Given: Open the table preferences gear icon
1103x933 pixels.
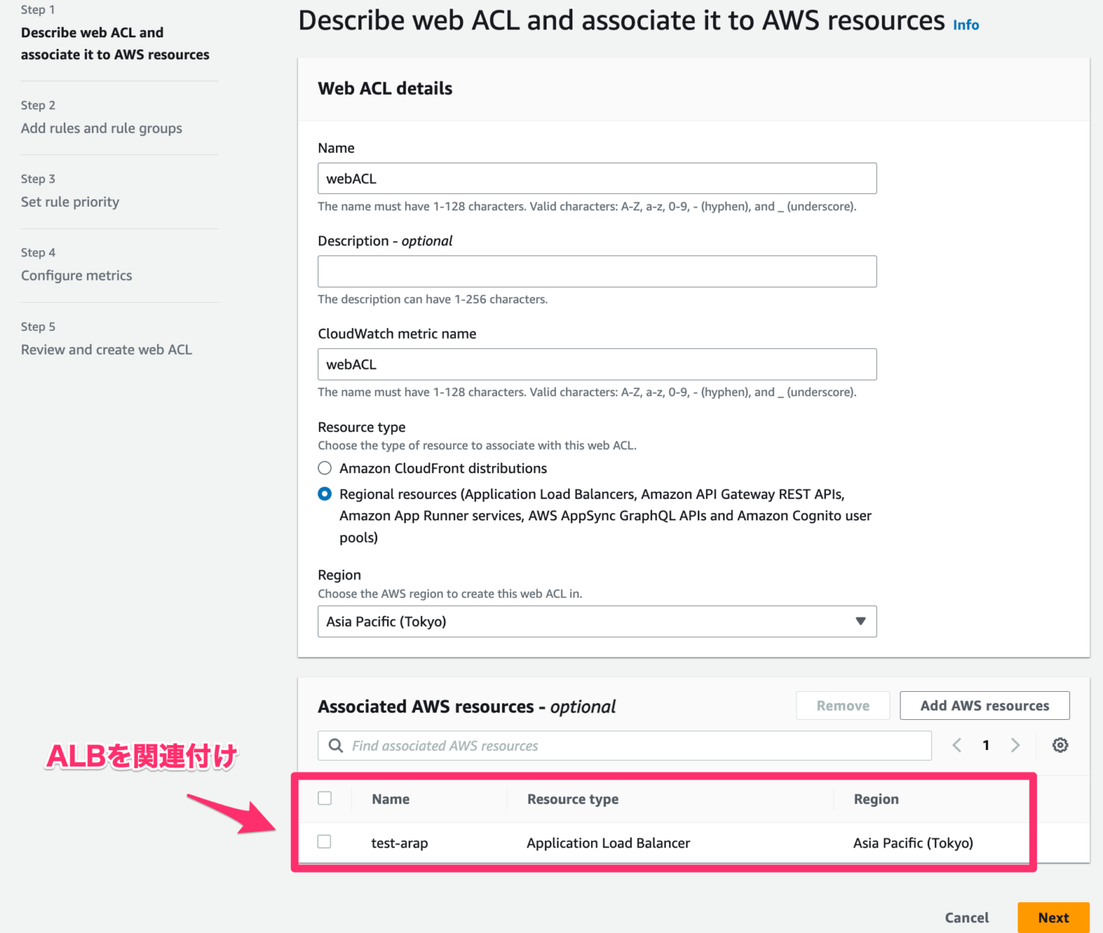Looking at the screenshot, I should coord(1061,745).
